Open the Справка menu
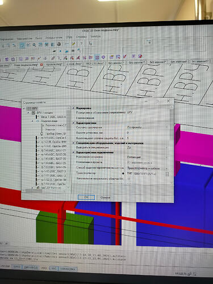This screenshot has height=284, width=213. [81, 37]
